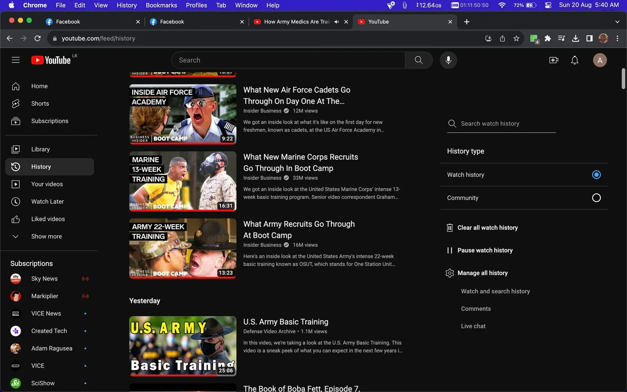Select the Community radio button
The width and height of the screenshot is (627, 392).
pos(596,198)
